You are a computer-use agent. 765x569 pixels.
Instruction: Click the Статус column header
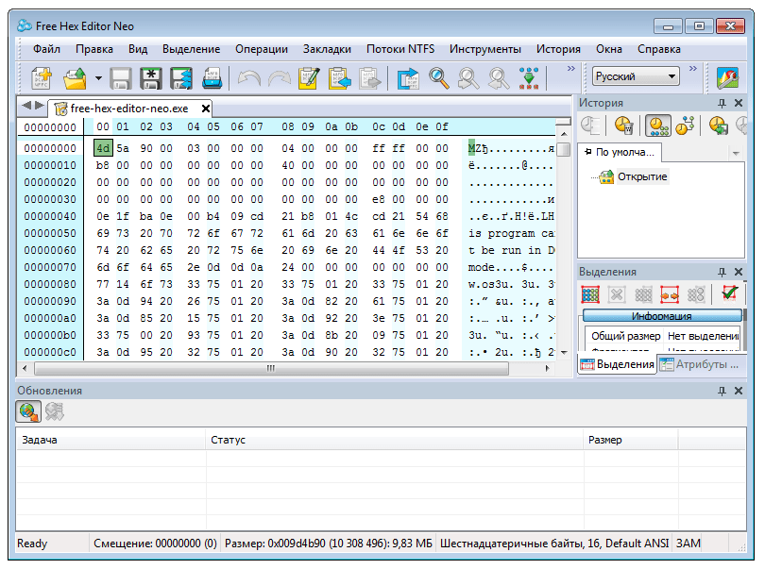point(228,440)
